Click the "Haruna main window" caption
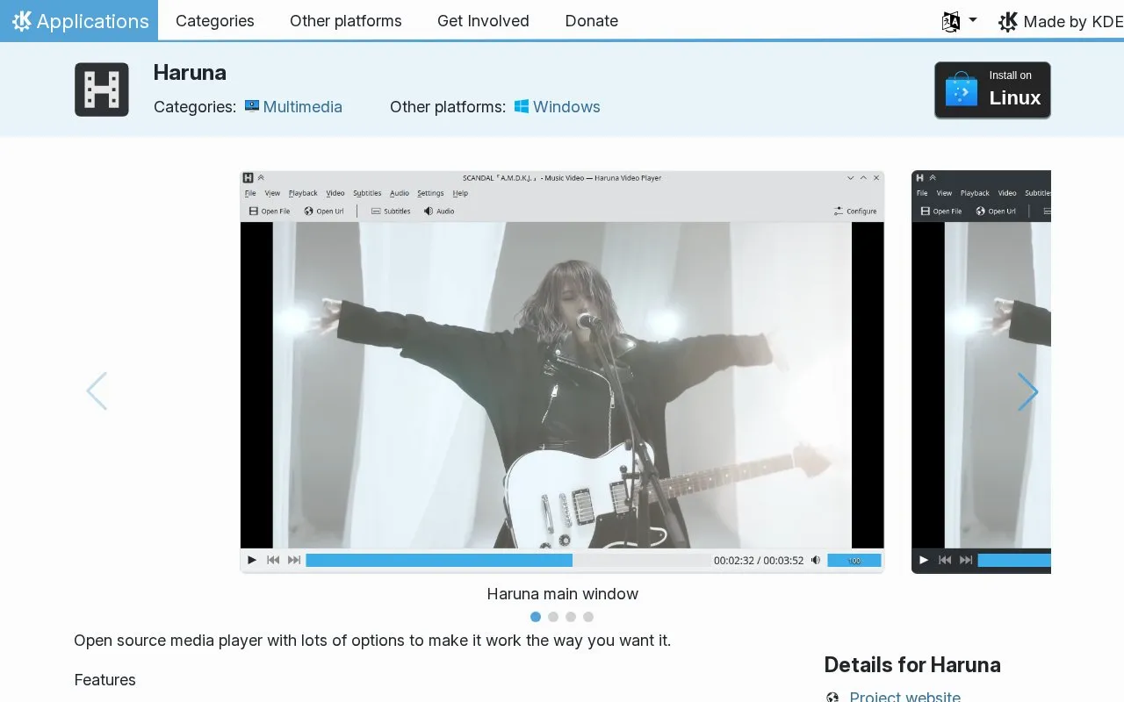Image resolution: width=1124 pixels, height=702 pixels. coord(563,594)
